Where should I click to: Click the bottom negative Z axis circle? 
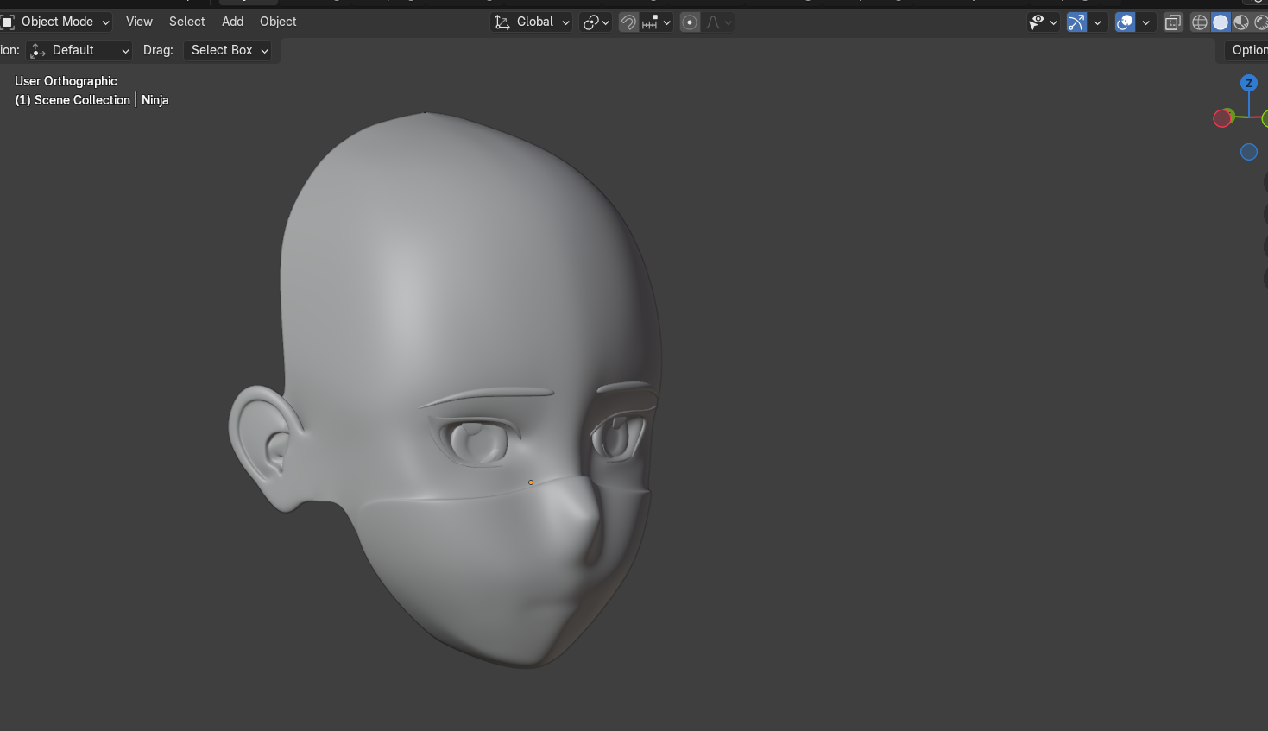coord(1248,152)
